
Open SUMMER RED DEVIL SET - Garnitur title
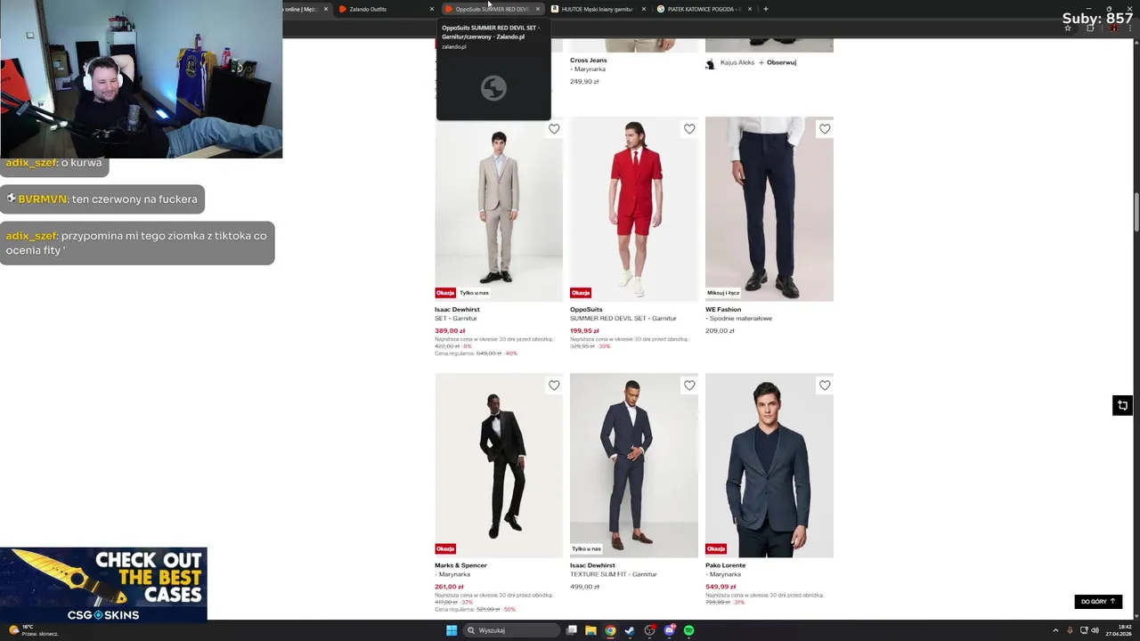(x=623, y=318)
